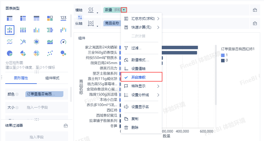The height and width of the screenshot is (141, 264).
Task: Select 设置显示名 in the field menu
Action: click(x=141, y=107)
